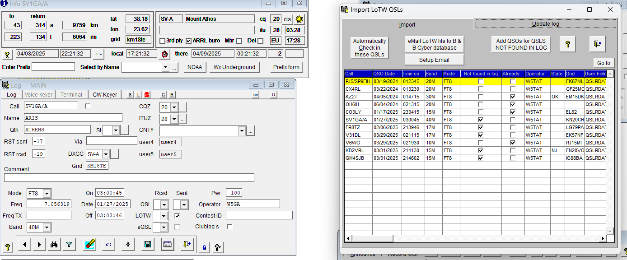Click the Setup Email button
The height and width of the screenshot is (260, 627).
click(x=435, y=60)
